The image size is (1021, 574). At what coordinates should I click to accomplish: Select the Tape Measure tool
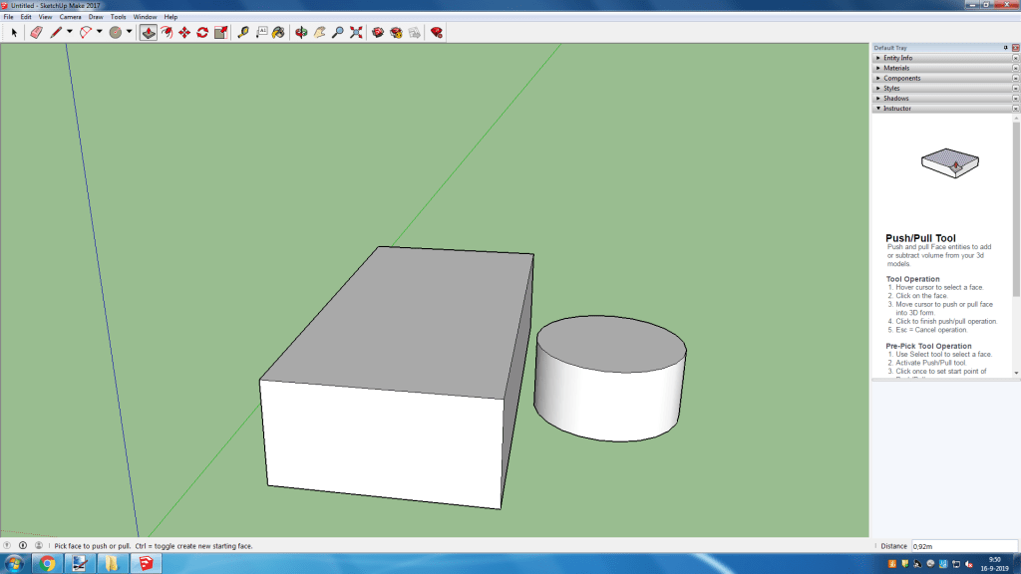pyautogui.click(x=243, y=32)
